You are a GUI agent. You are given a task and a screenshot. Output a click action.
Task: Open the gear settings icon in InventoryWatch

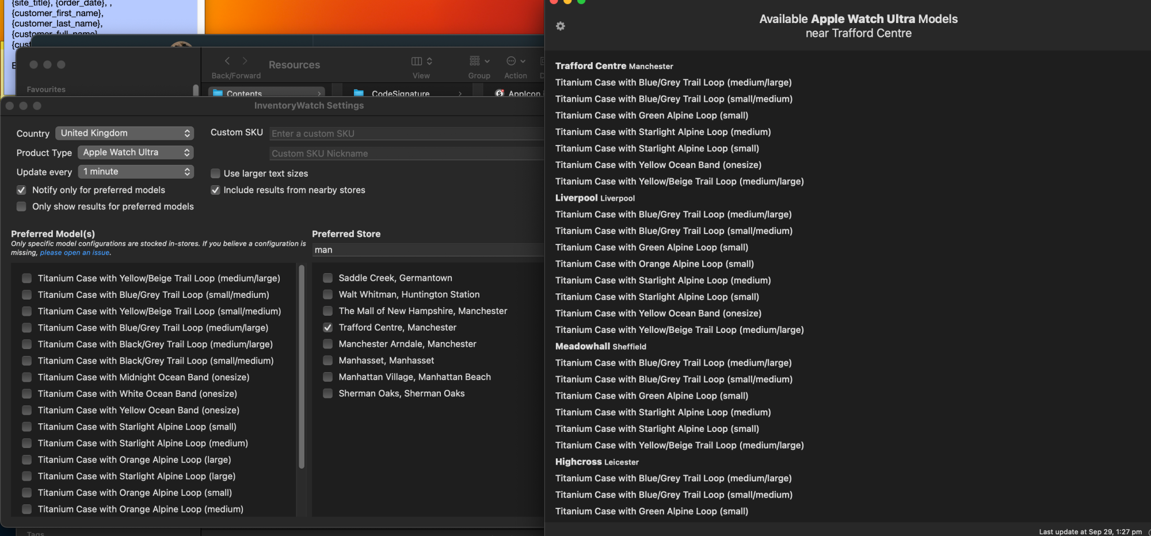(561, 26)
